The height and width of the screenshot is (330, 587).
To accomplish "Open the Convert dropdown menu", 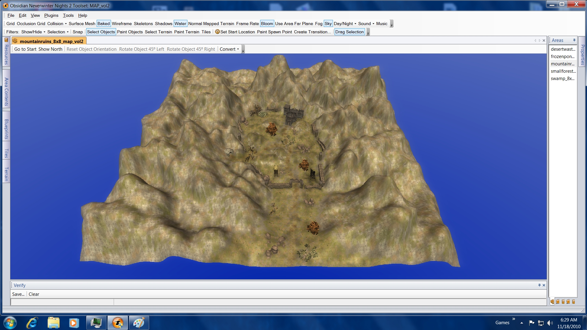I will click(x=229, y=49).
